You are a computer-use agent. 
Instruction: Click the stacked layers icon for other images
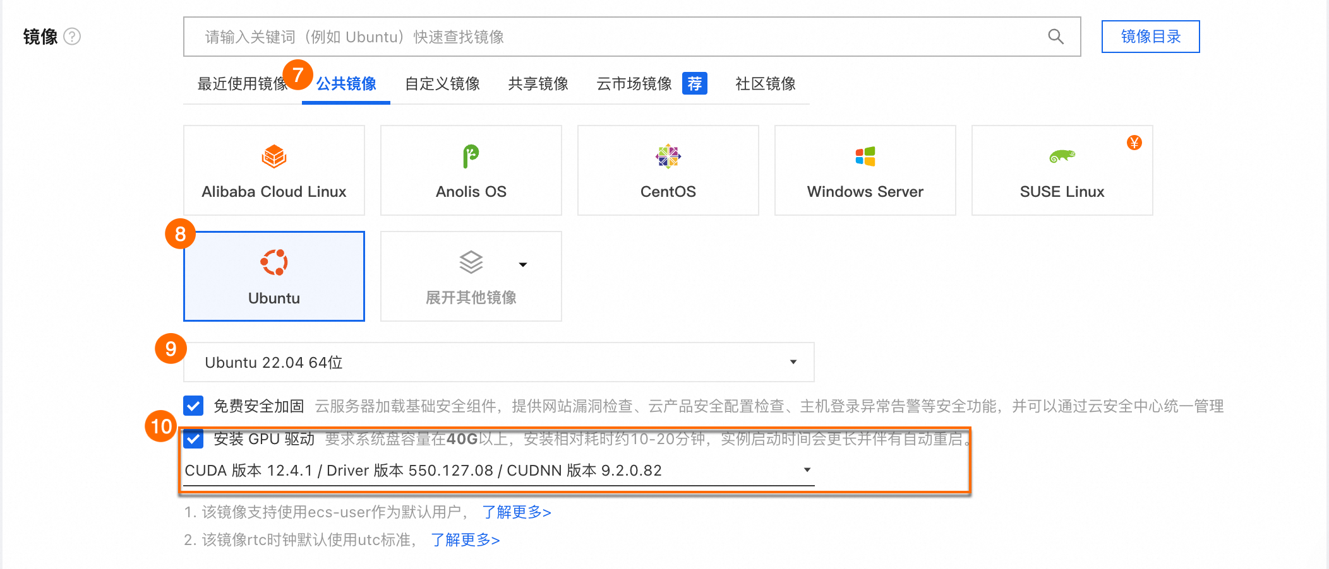471,262
